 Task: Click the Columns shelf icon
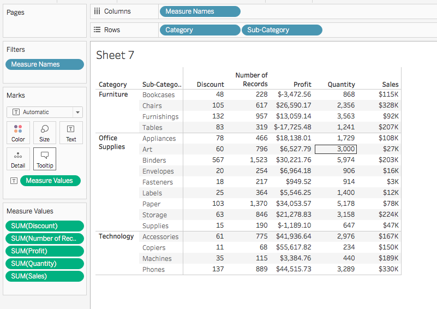pyautogui.click(x=97, y=11)
